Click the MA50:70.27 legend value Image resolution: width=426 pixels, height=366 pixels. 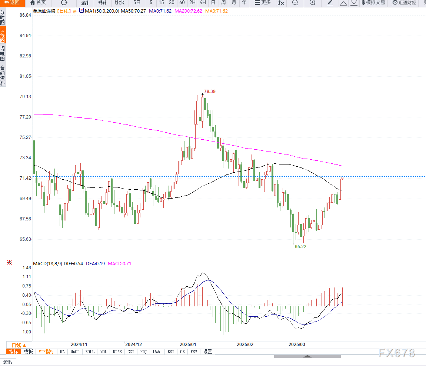pos(133,11)
